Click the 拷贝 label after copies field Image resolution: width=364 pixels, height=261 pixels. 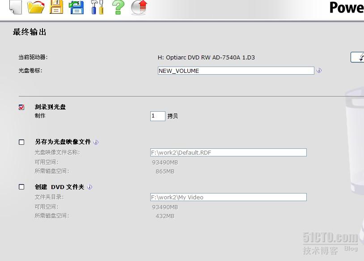(x=173, y=116)
